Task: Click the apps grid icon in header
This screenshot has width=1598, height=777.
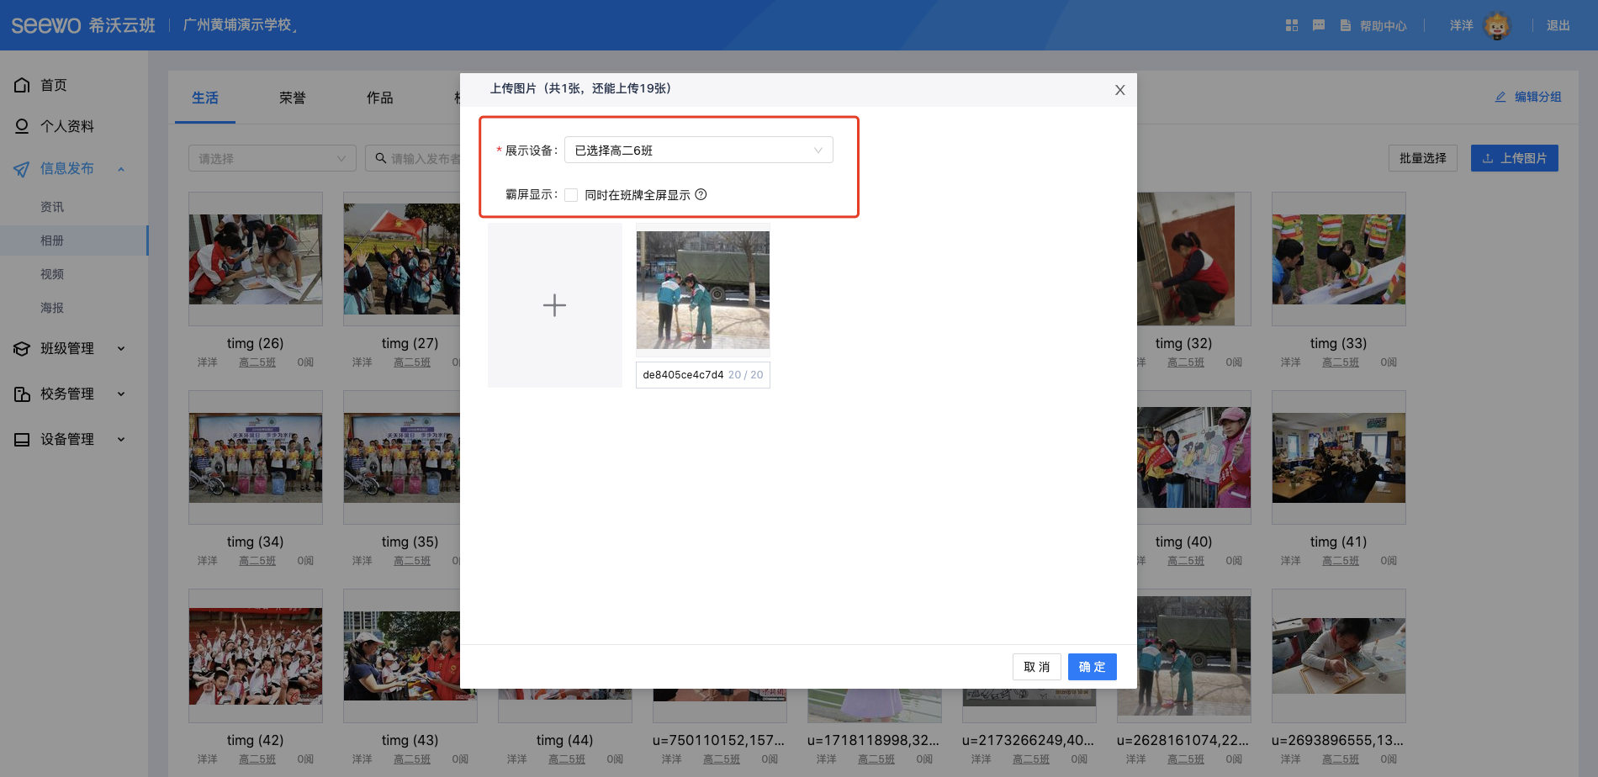Action: 1292,25
